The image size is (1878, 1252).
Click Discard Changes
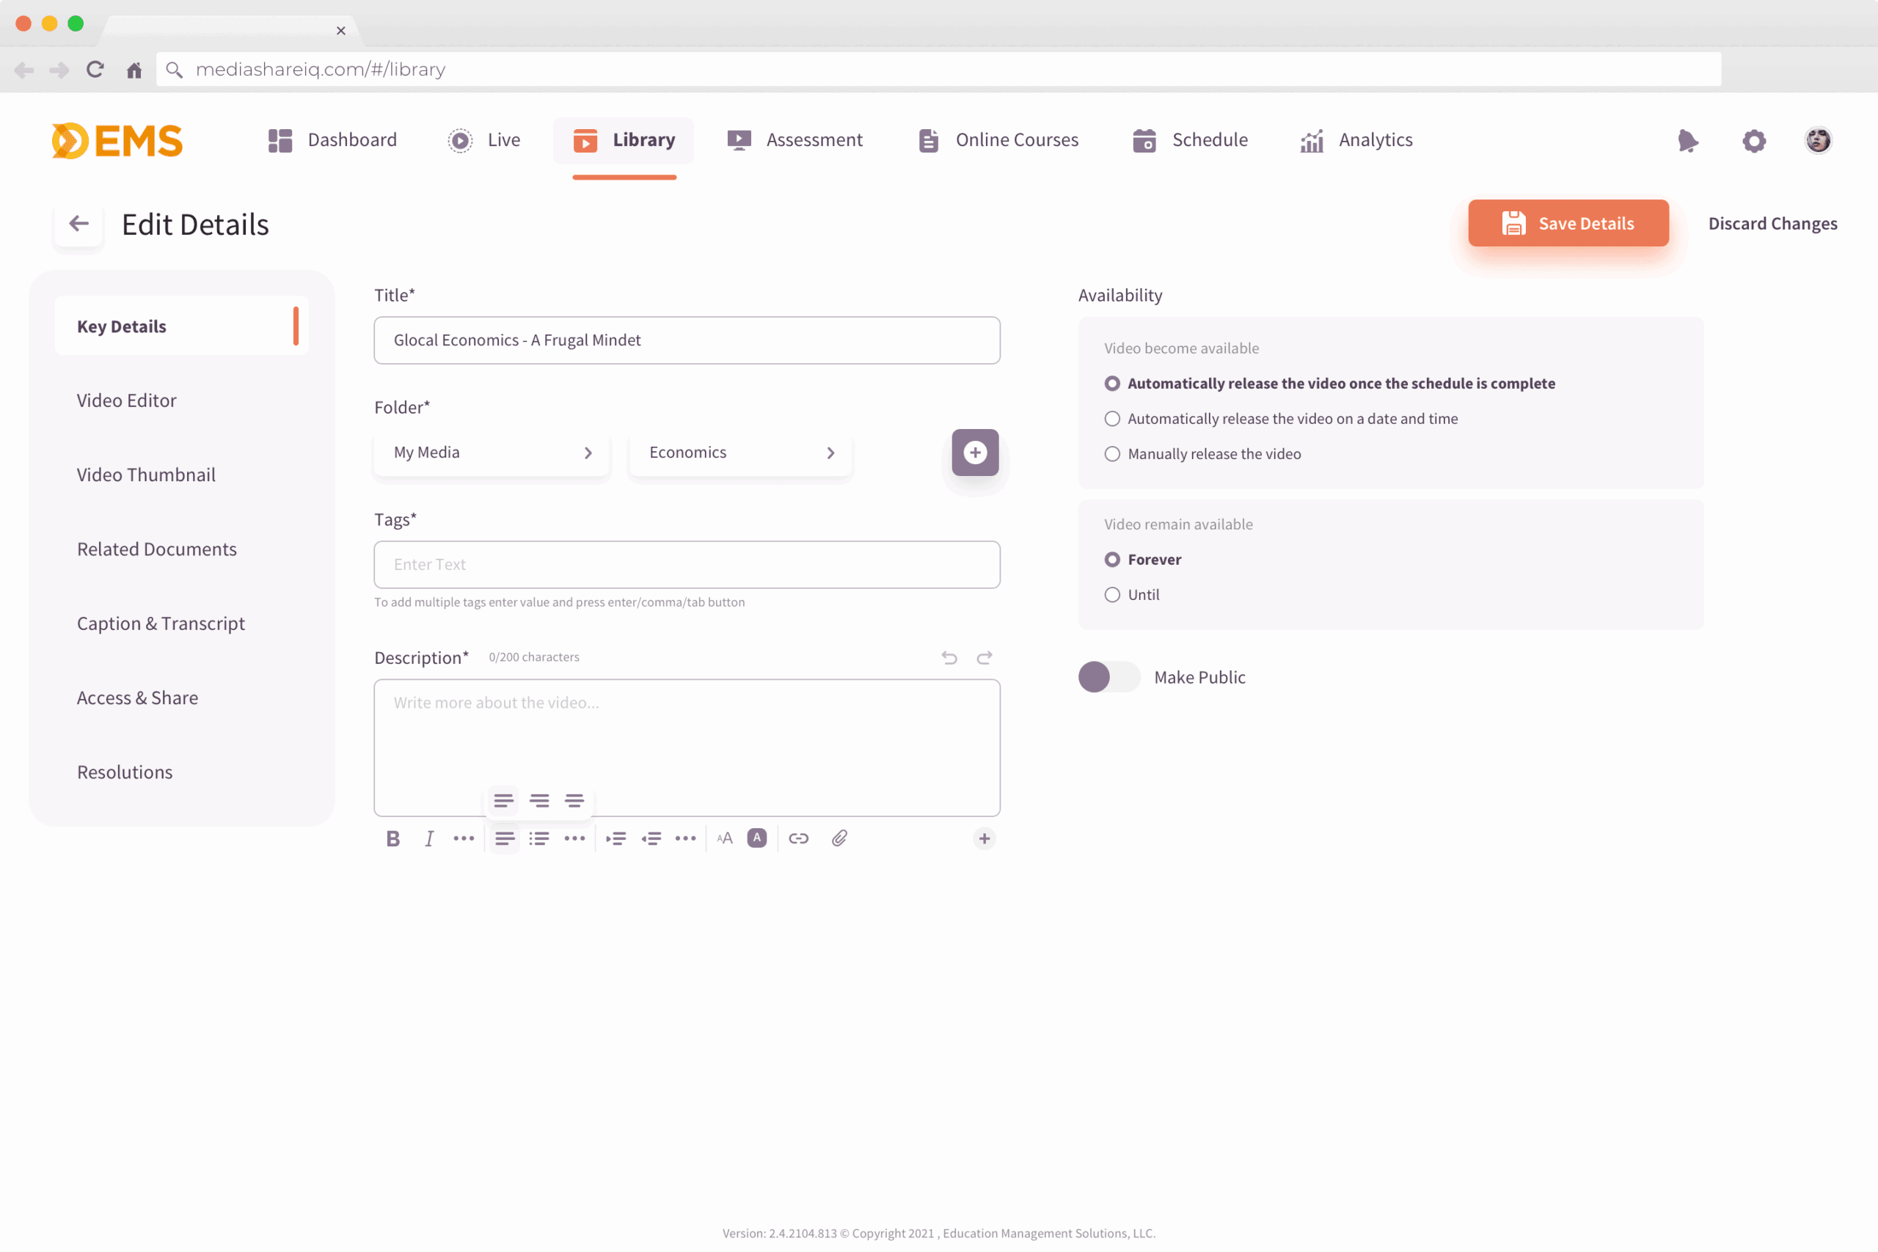pyautogui.click(x=1772, y=224)
